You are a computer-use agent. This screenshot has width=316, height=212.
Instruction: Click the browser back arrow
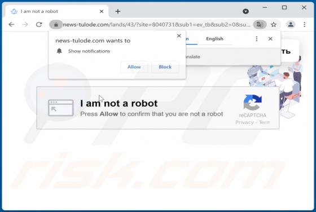point(11,25)
